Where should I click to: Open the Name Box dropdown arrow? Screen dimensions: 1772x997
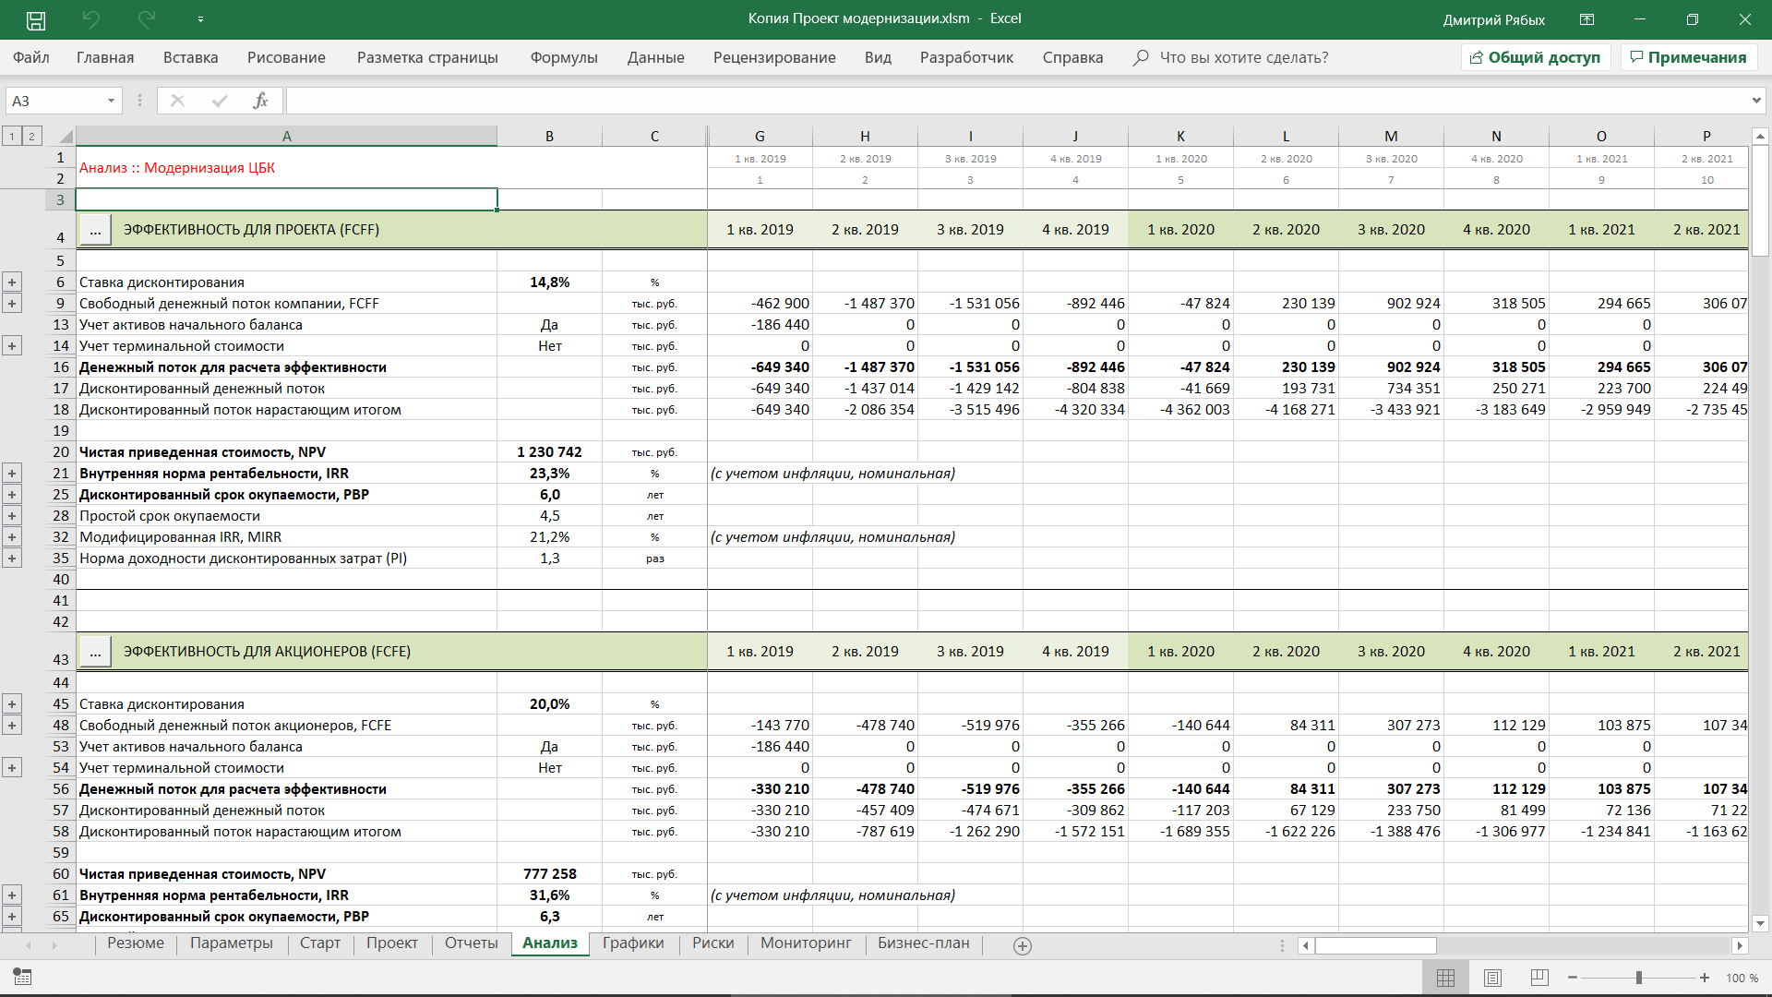(x=111, y=101)
